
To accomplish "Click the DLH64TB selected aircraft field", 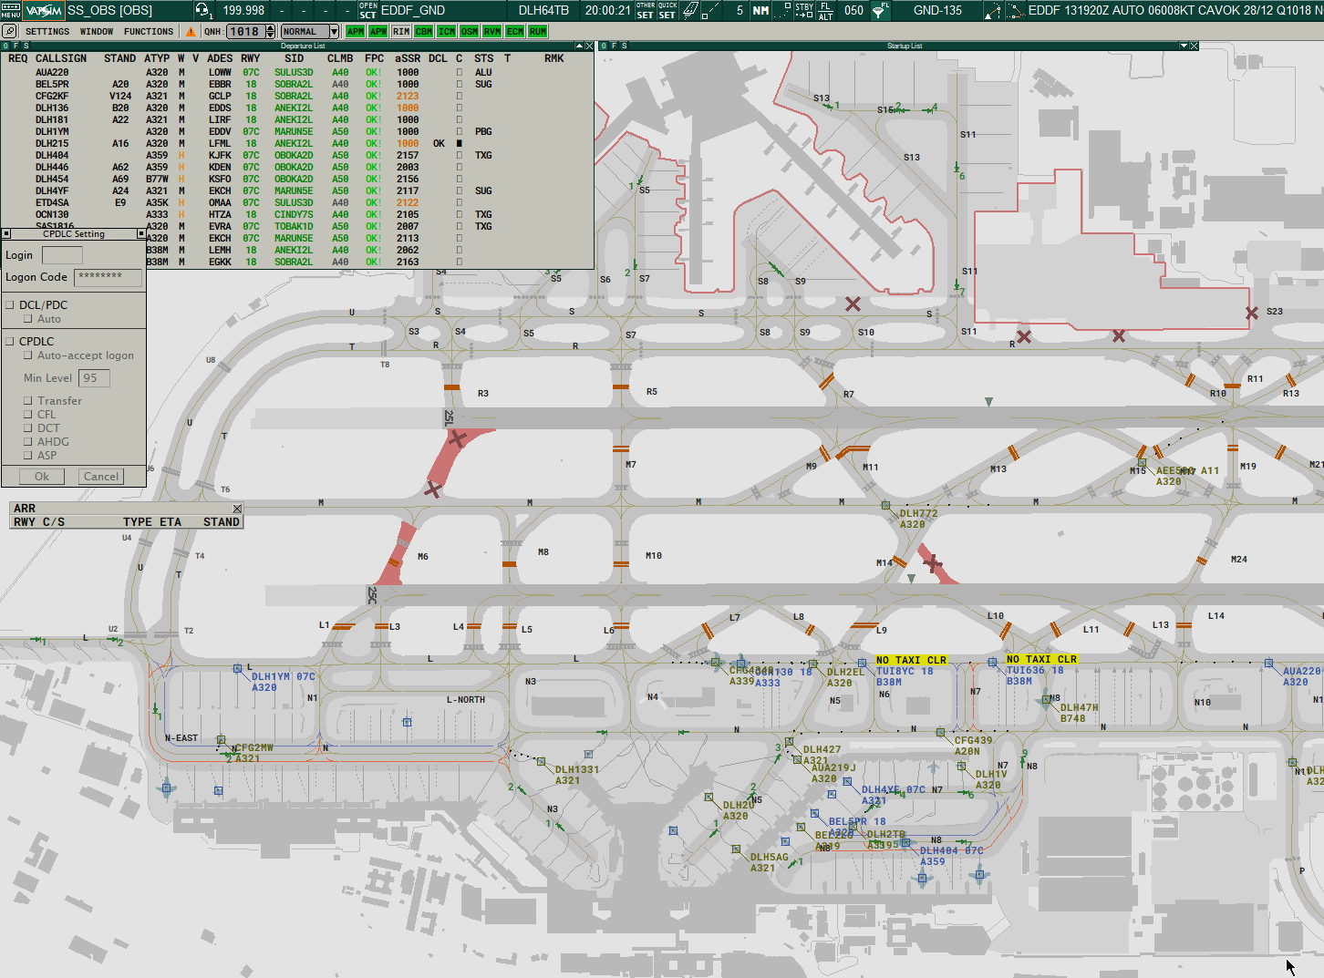I will click(x=543, y=10).
